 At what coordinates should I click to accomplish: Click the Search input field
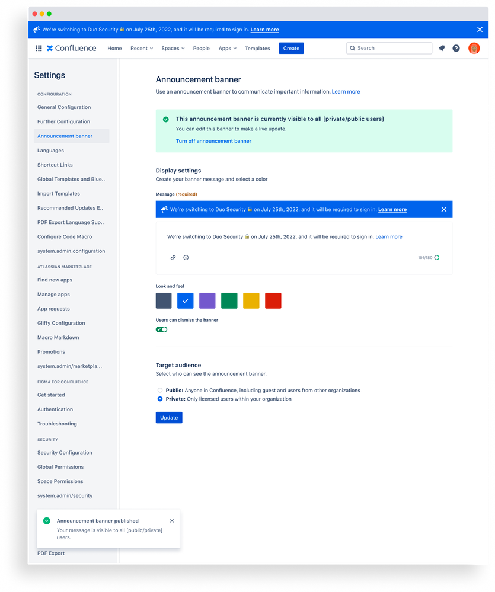click(388, 48)
